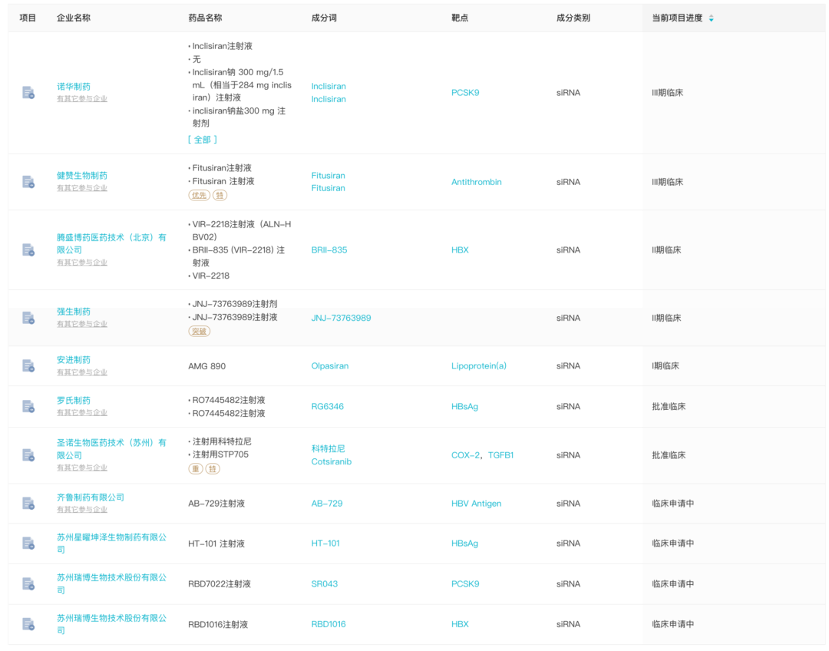Click project icon next to 安进制药
Screen dimensions: 829x651
[28, 366]
